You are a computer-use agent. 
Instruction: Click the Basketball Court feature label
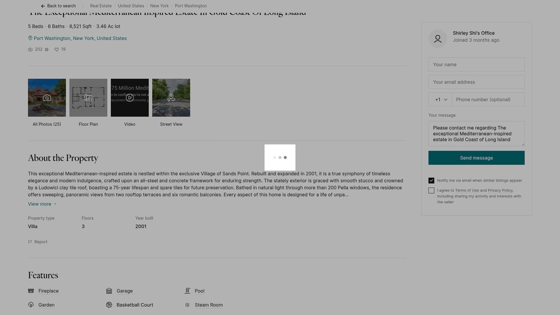pyautogui.click(x=135, y=305)
